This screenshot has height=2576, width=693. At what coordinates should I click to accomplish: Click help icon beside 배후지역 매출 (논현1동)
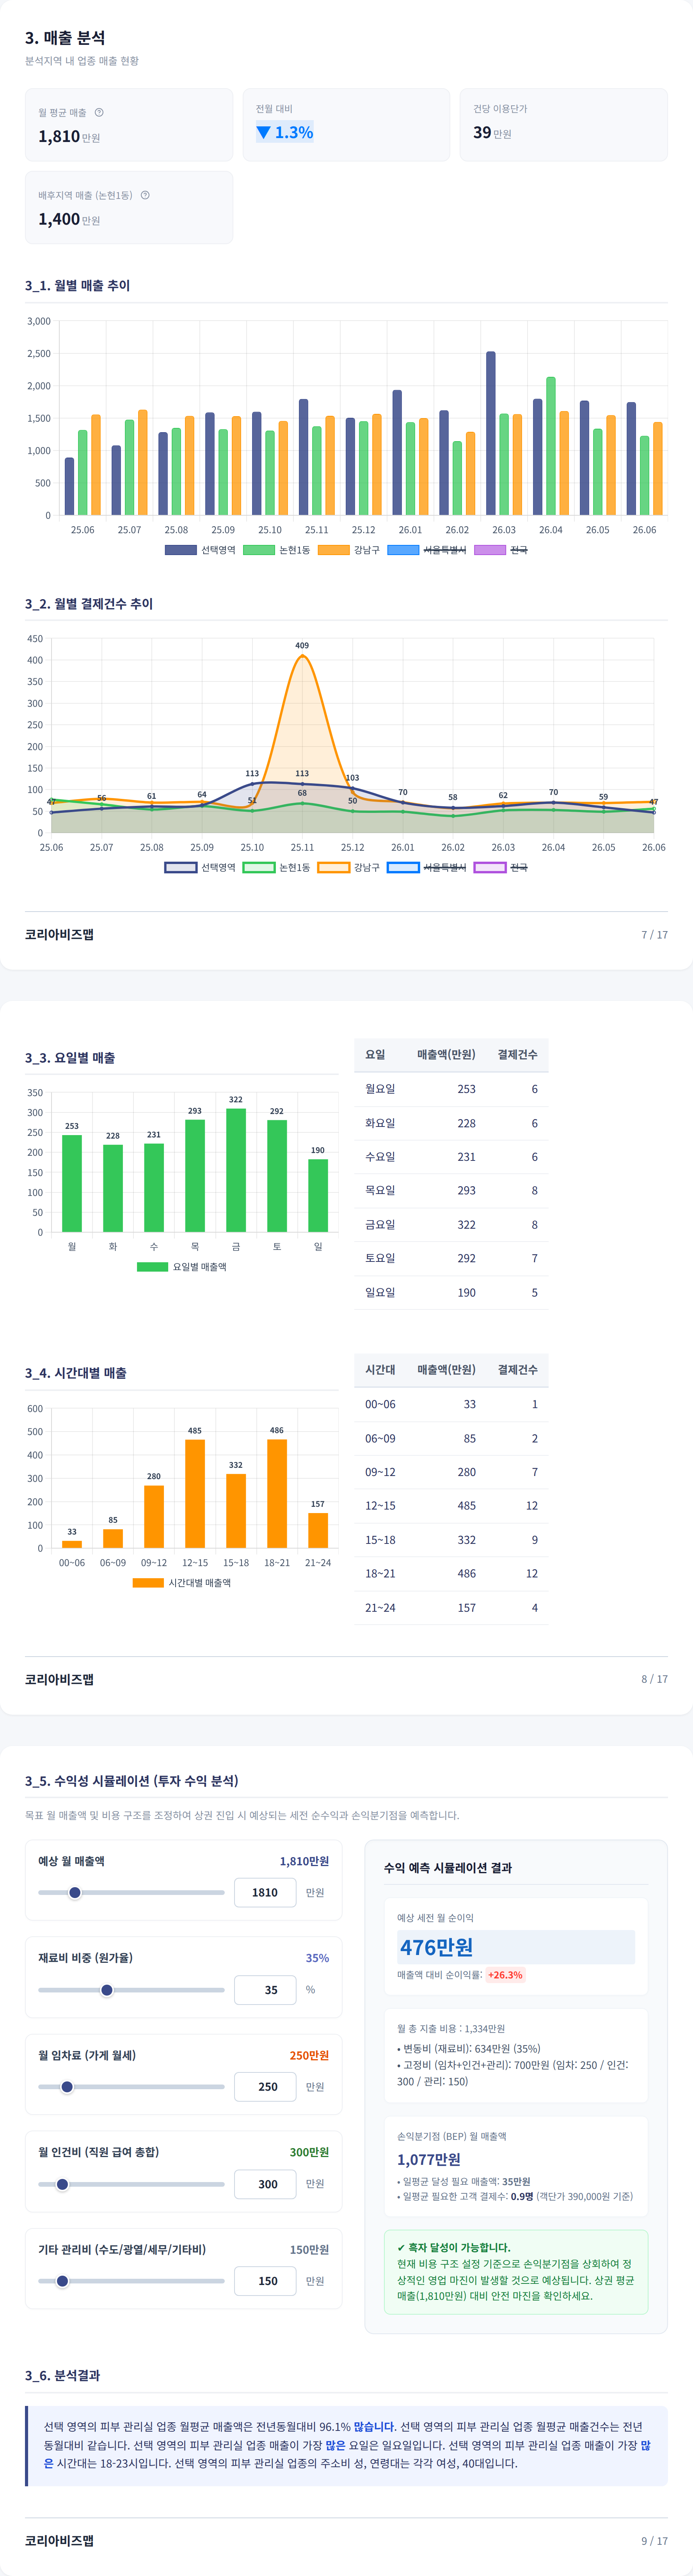tap(145, 195)
